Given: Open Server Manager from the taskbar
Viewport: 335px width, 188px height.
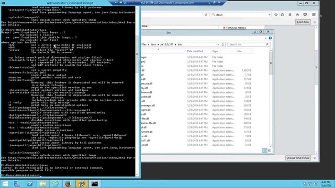Looking at the screenshot, I should [17, 184].
